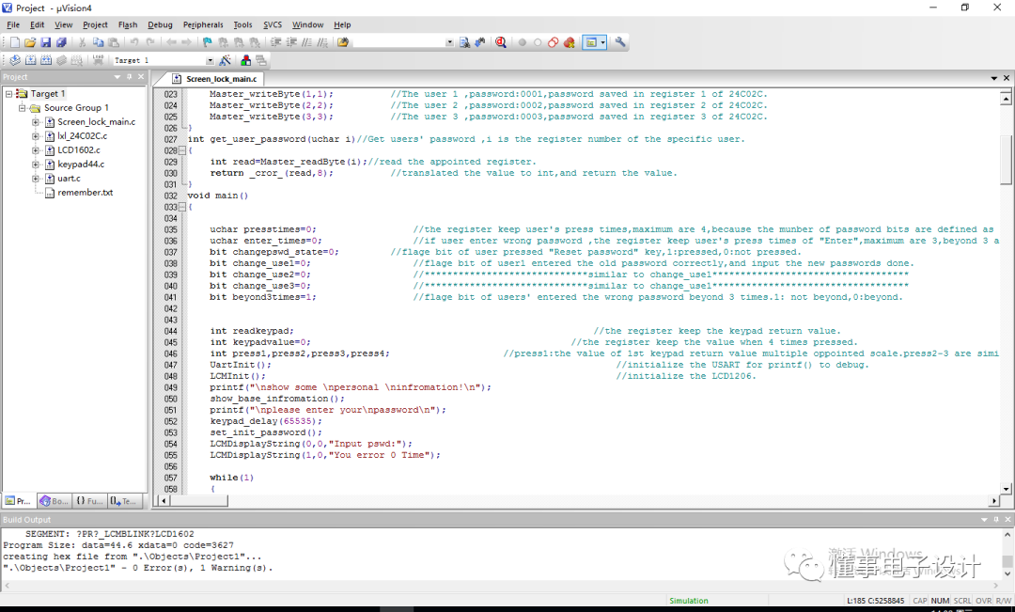The height and width of the screenshot is (612, 1015).
Task: Expand the uart.c tree node
Action: pos(37,179)
